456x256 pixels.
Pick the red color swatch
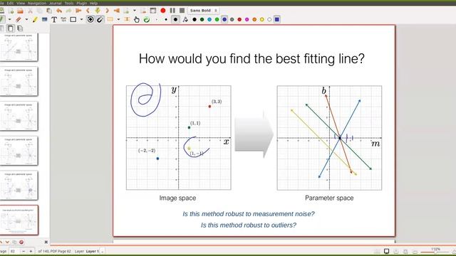(239, 20)
